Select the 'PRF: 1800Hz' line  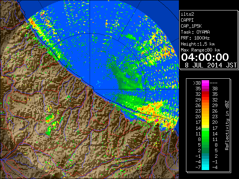click(x=195, y=38)
